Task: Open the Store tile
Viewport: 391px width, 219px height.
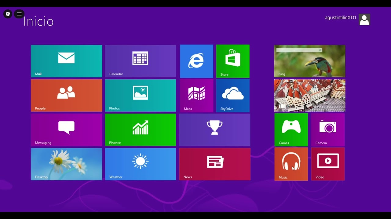Action: (x=233, y=61)
